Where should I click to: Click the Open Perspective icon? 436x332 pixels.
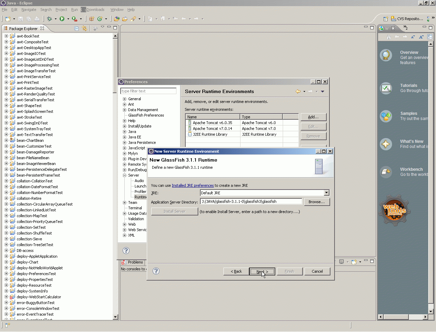pos(386,19)
